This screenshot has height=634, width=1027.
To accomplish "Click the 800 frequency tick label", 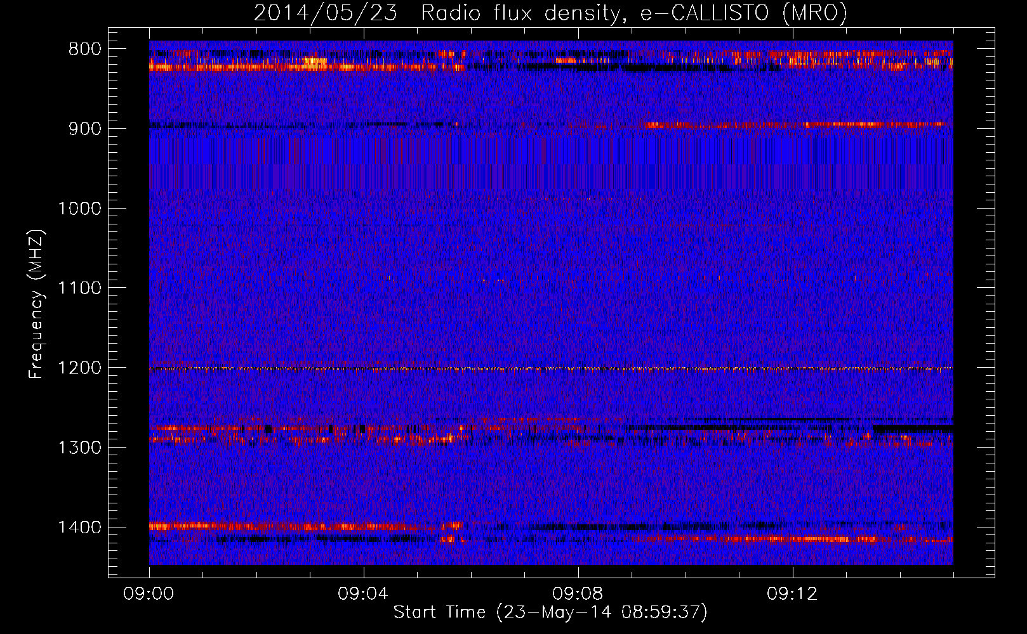I will [85, 49].
